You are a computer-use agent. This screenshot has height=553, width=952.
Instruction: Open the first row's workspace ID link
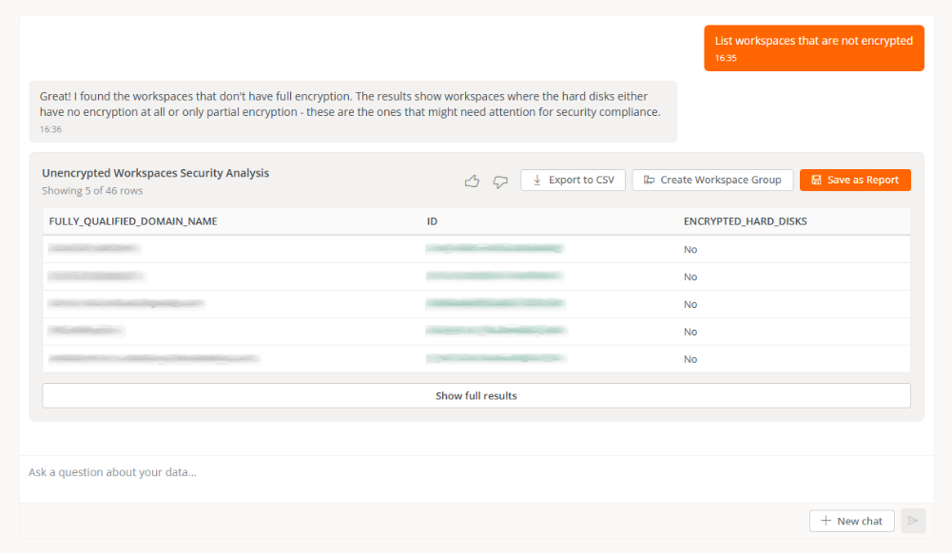pos(495,249)
